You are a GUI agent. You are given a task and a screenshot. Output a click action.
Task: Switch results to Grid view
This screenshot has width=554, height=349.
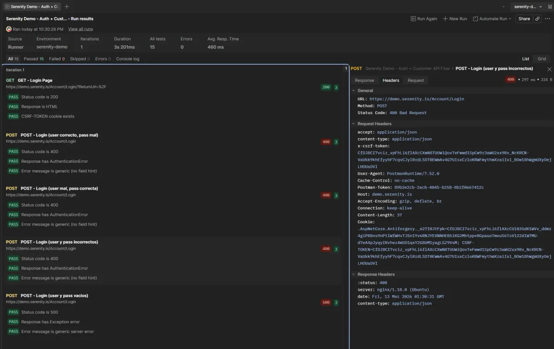542,59
